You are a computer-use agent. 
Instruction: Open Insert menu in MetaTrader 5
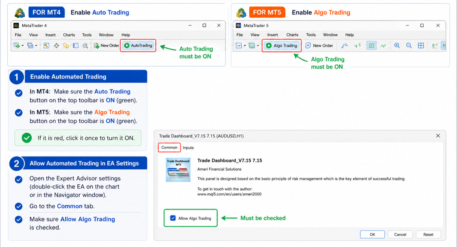point(272,35)
